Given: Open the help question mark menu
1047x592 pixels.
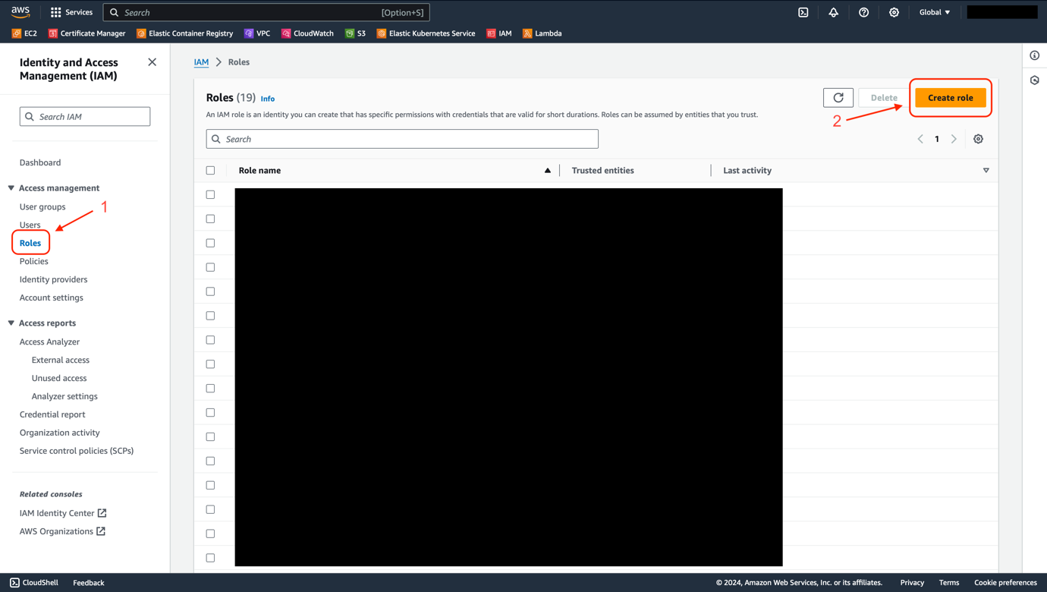Looking at the screenshot, I should tap(864, 12).
